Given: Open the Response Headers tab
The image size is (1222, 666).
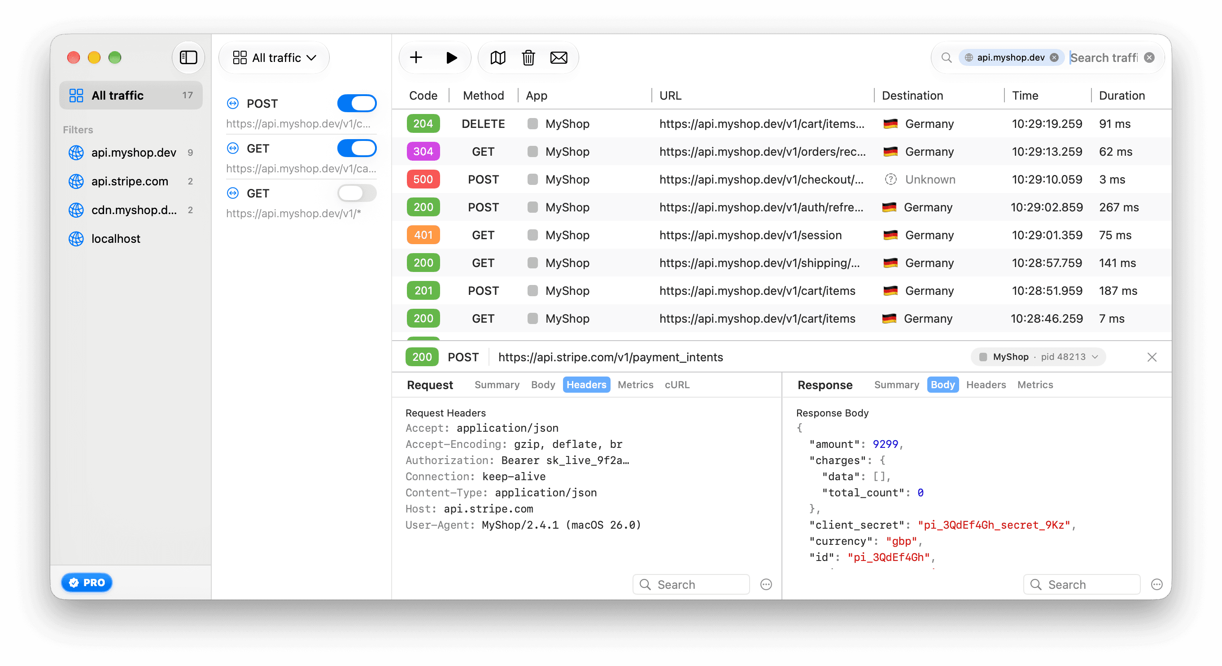Looking at the screenshot, I should point(986,385).
